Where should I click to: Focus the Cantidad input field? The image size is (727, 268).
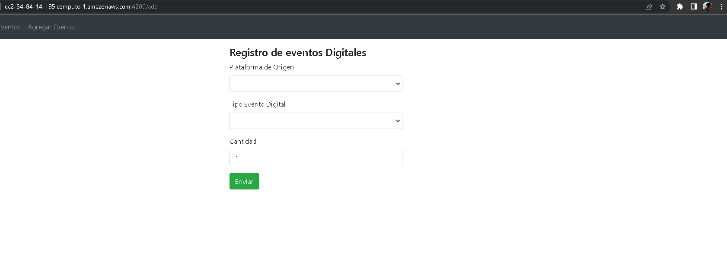(x=316, y=158)
